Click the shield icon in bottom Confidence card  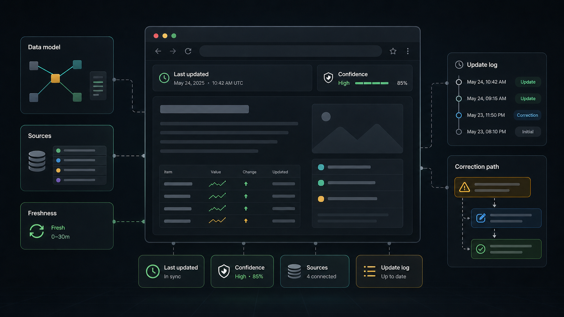click(x=224, y=271)
